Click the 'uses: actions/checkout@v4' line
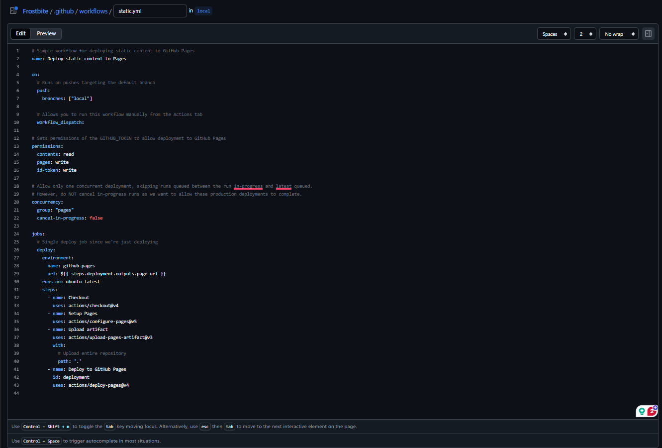This screenshot has height=448, width=662. [x=86, y=306]
